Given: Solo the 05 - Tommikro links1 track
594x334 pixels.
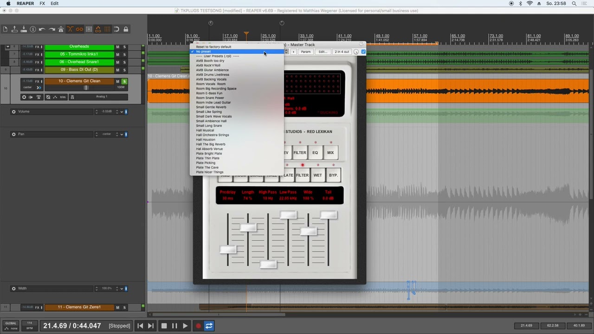Looking at the screenshot, I should 124,55.
